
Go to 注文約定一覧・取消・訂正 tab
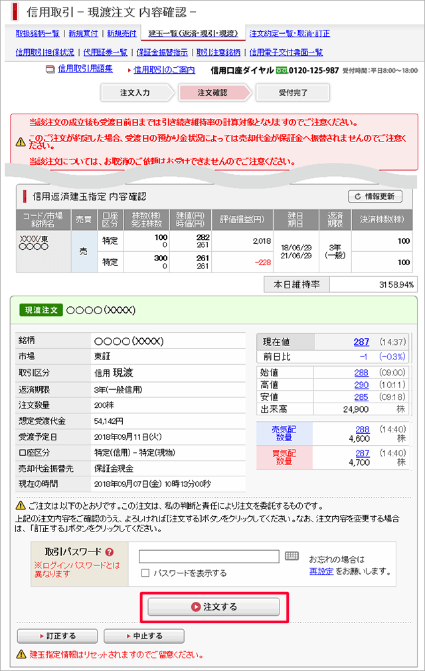coord(290,33)
